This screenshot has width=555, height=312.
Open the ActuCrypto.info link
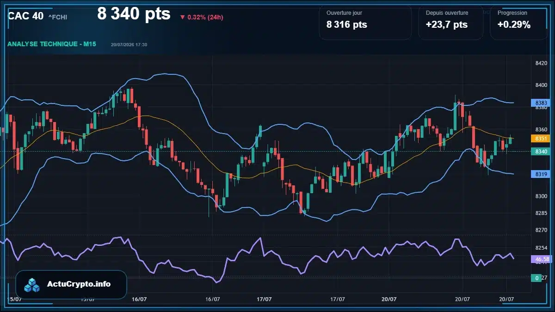click(x=79, y=284)
